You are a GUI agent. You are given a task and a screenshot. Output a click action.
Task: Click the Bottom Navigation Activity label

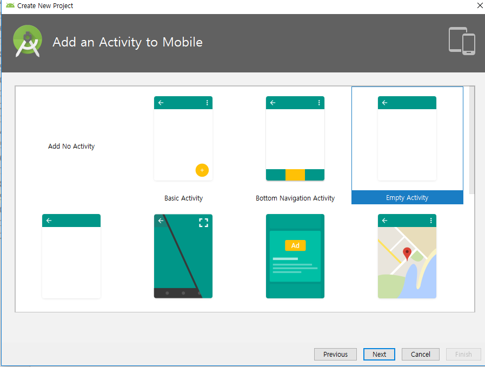click(295, 198)
